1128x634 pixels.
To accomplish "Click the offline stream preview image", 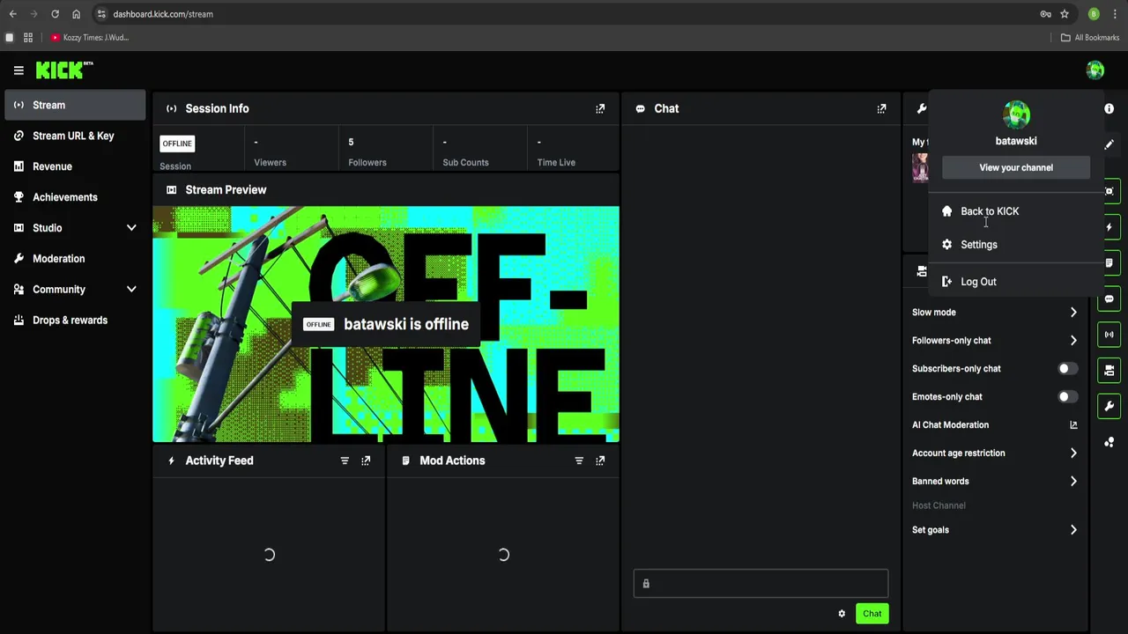I will [x=386, y=324].
